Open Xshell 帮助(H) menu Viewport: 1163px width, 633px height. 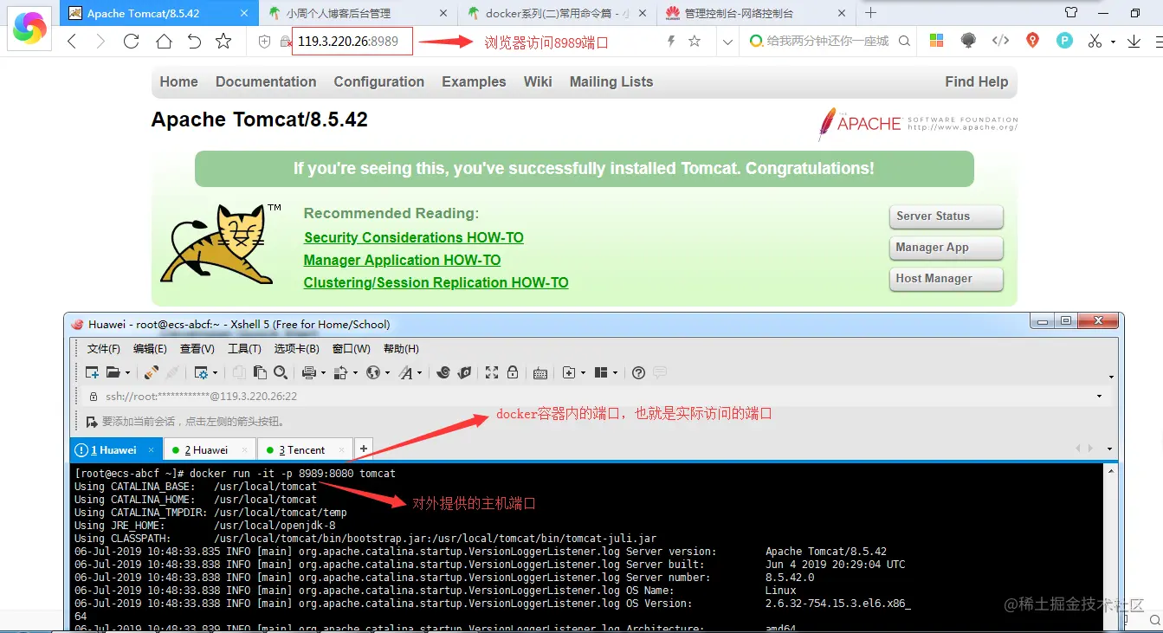tap(401, 348)
